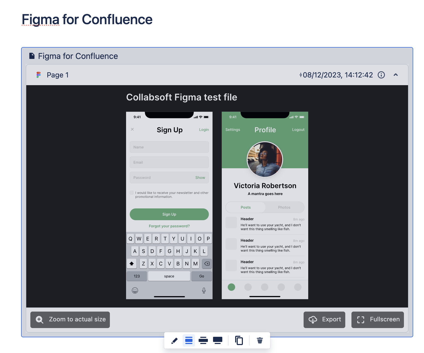This screenshot has width=424, height=353.
Task: Click the green Sign Up button
Action: coord(169,214)
